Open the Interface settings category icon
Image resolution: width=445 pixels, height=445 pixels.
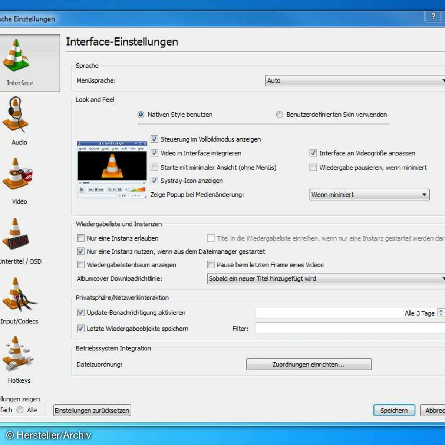pos(17,56)
